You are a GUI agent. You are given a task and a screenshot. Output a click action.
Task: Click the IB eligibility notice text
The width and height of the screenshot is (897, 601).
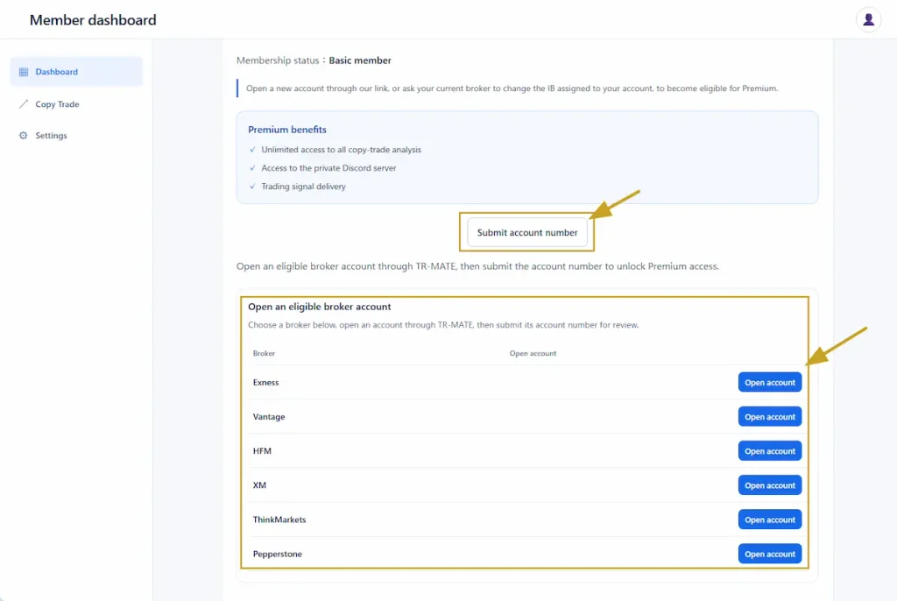[x=512, y=88]
